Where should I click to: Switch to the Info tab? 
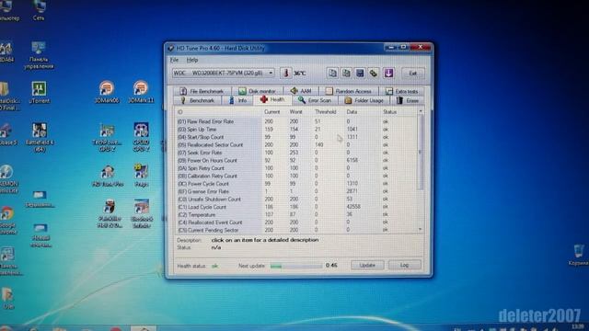pyautogui.click(x=237, y=100)
